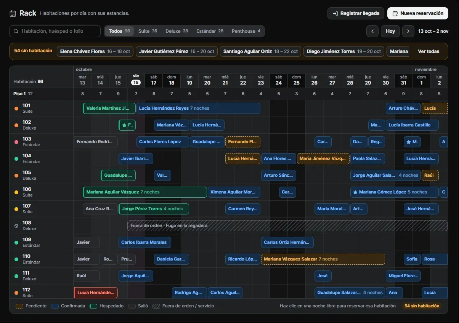
Task: Open María Jiménez Vázquez pending booking
Action: [323, 159]
